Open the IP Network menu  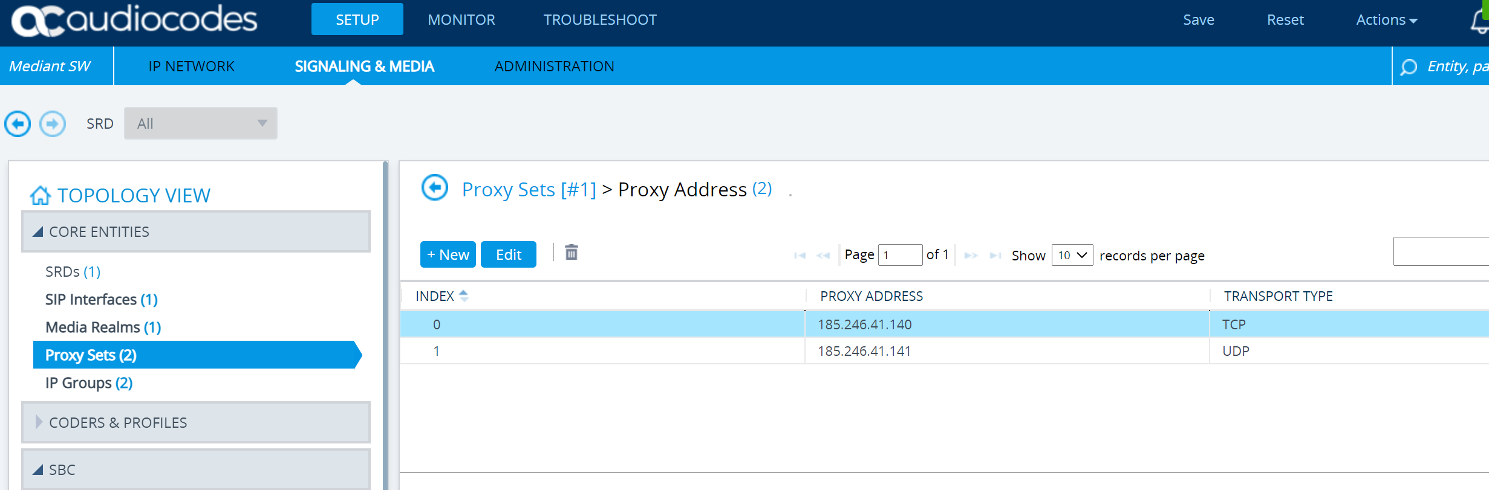(x=191, y=66)
